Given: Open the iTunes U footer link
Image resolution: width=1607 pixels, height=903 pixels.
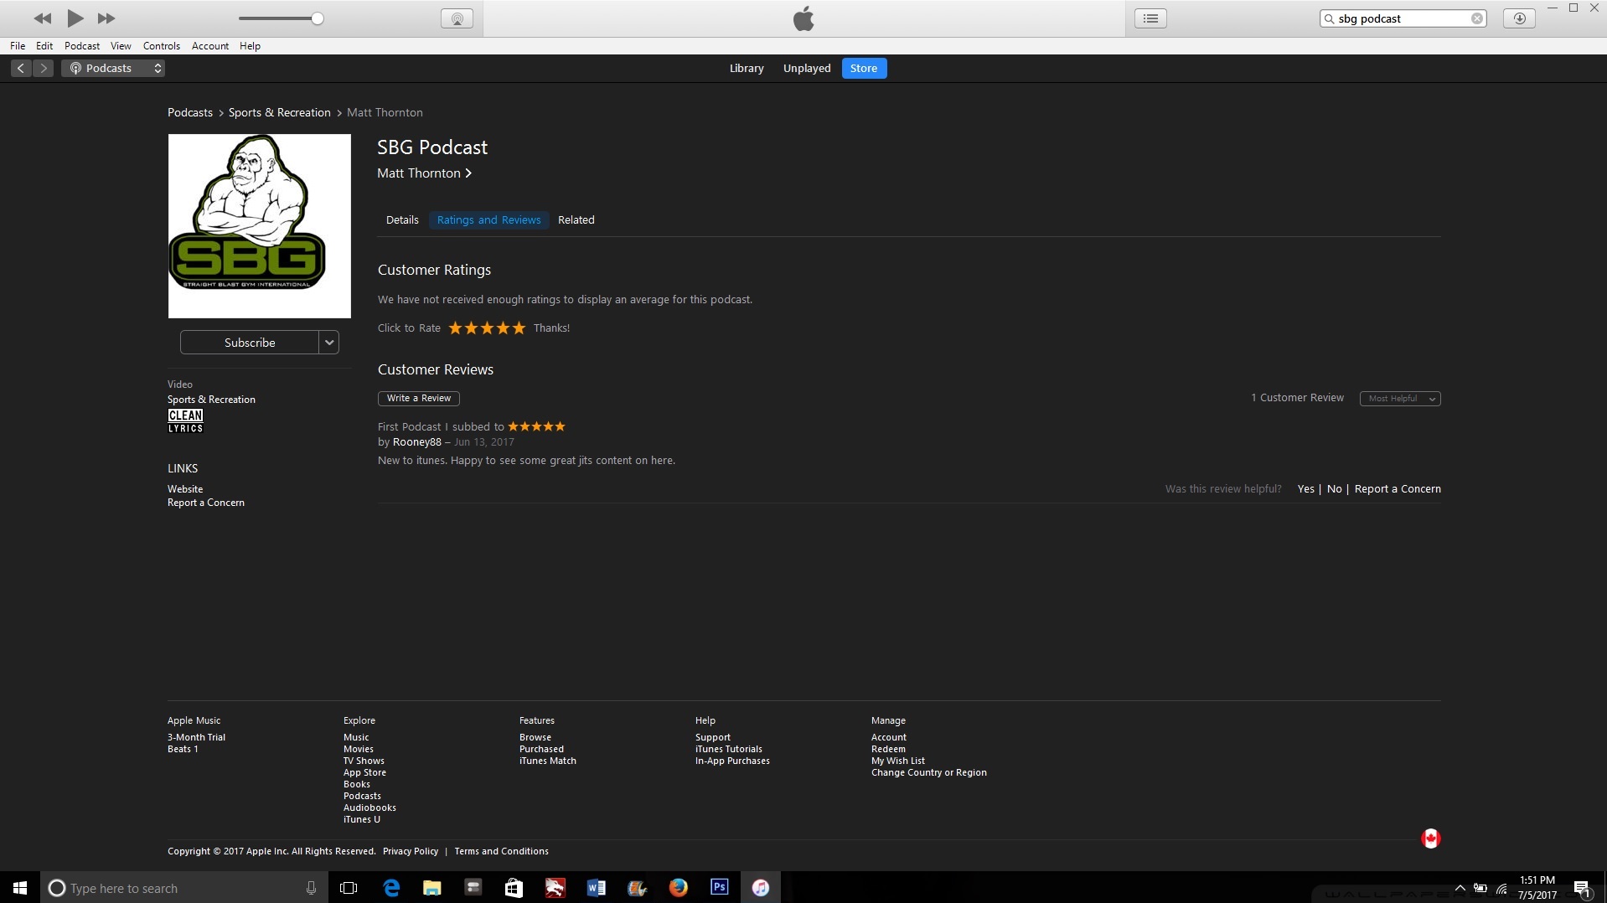Looking at the screenshot, I should click(x=362, y=819).
